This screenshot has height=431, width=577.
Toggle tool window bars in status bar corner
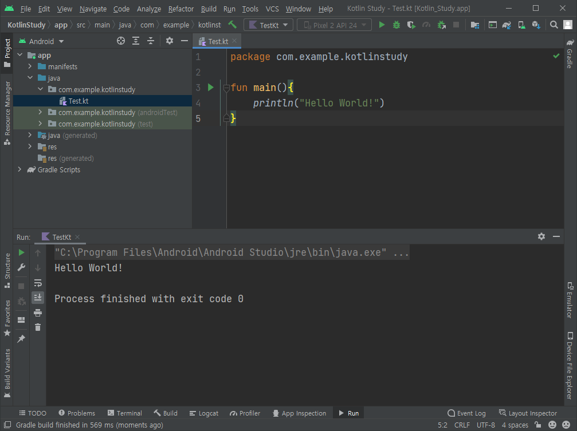coord(7,425)
